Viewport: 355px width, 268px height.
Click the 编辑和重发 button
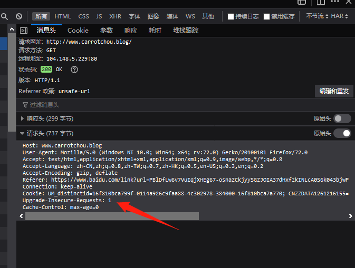coord(334,91)
